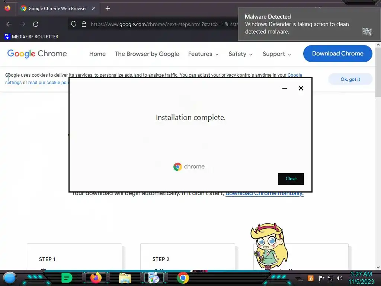This screenshot has width=381, height=286.
Task: Open the MEDIAFIRE ROULETTER bookmark
Action: [x=31, y=37]
